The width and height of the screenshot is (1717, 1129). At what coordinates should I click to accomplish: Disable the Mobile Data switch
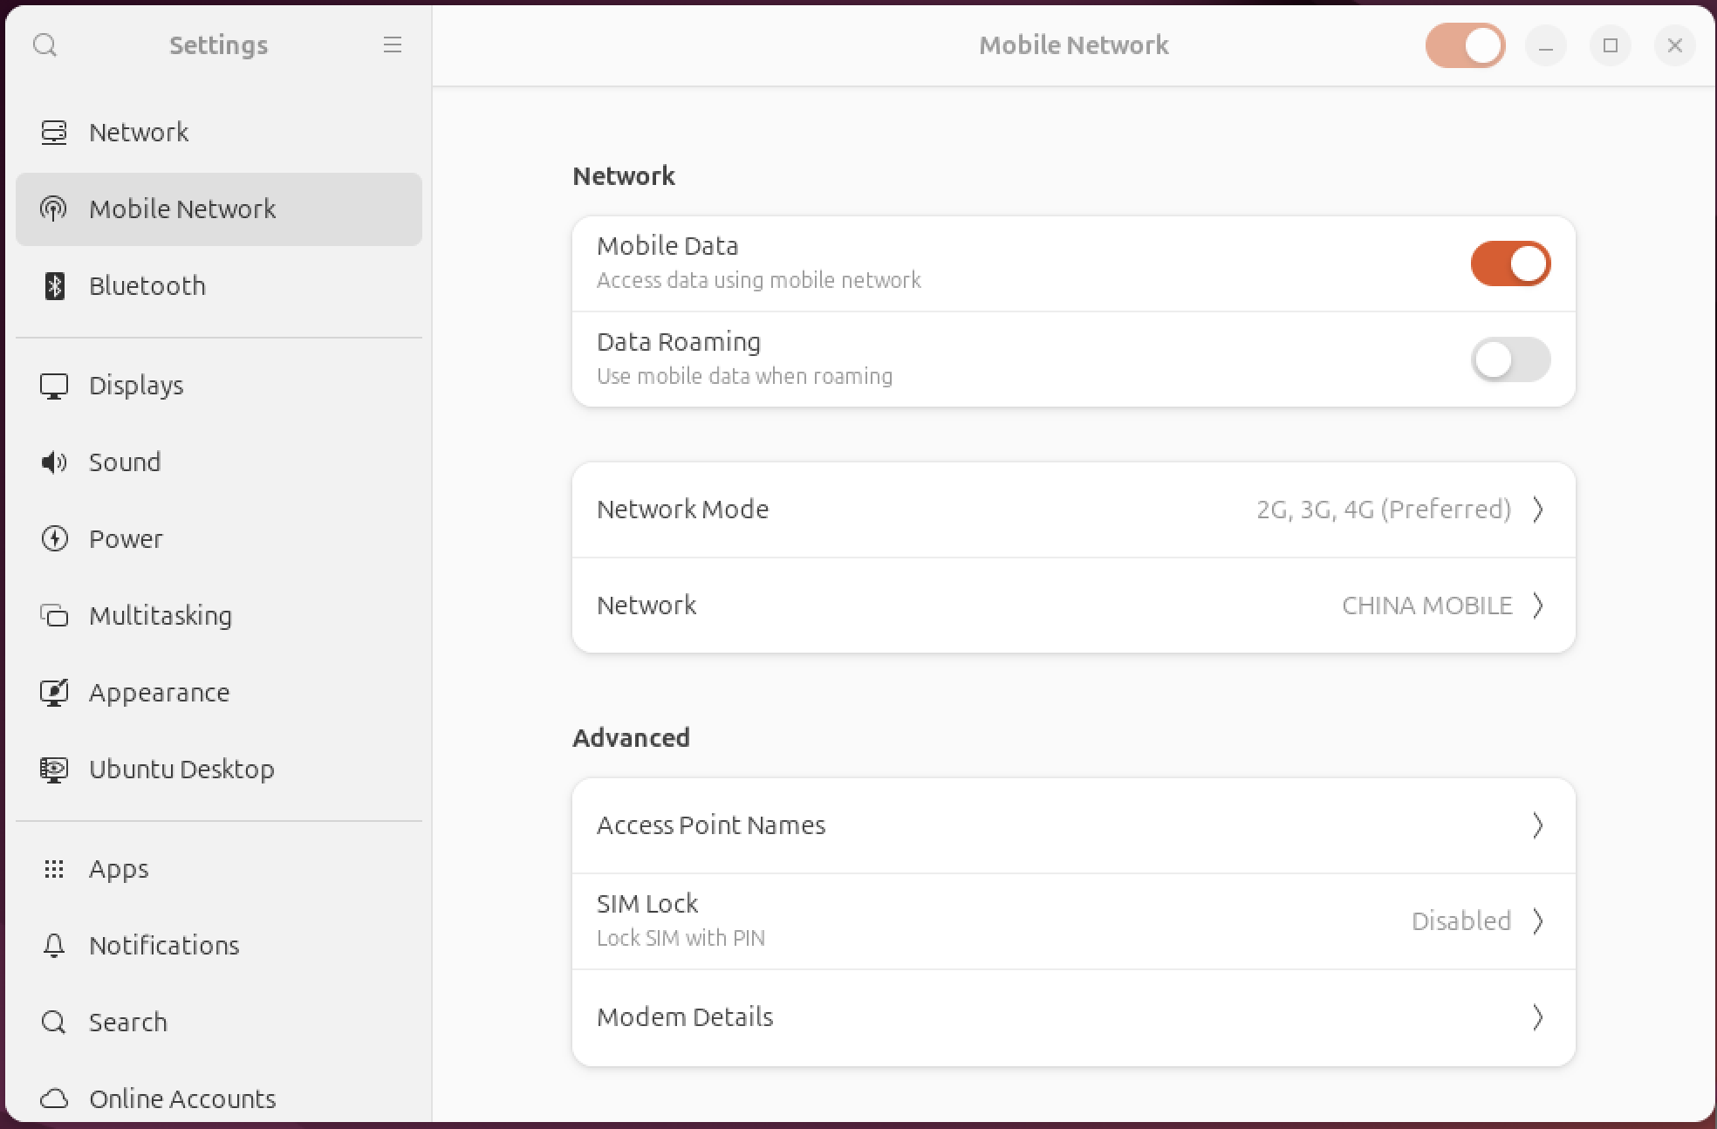1510,263
